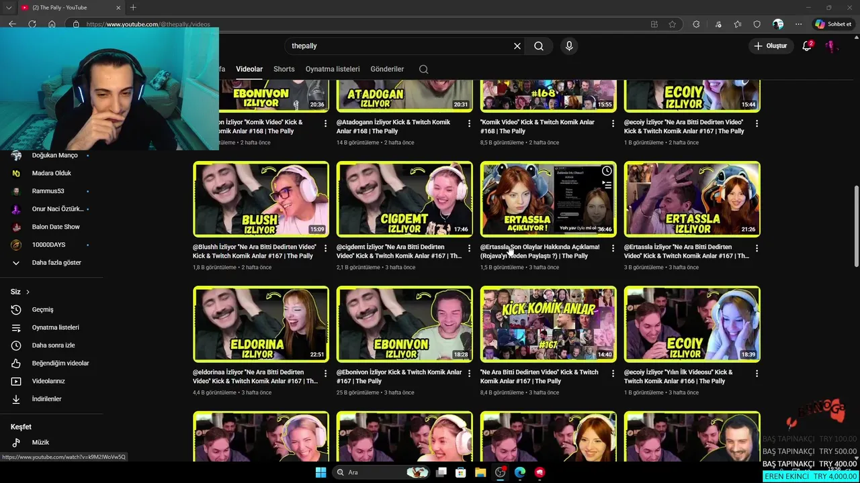
Task: Play Ecoiy İzliyor 18:39 thumbnail
Action: pyautogui.click(x=692, y=324)
